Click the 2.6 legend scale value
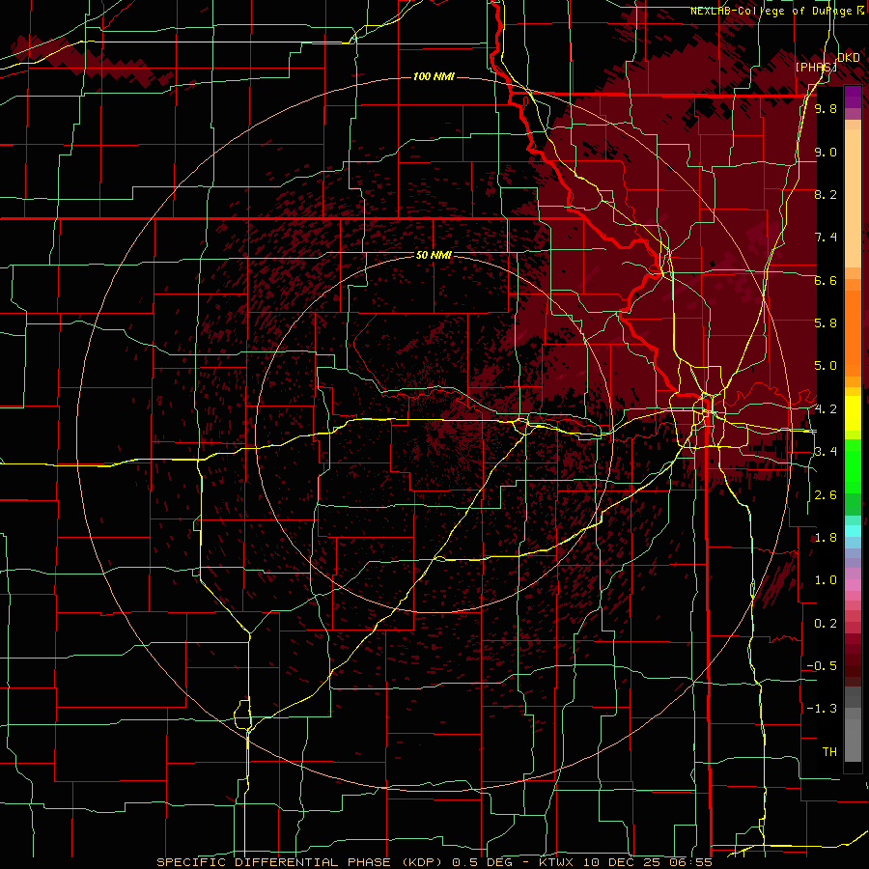This screenshot has width=869, height=869. [826, 495]
